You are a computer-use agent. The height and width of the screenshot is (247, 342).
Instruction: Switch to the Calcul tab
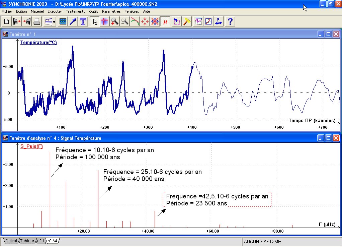click(11, 241)
